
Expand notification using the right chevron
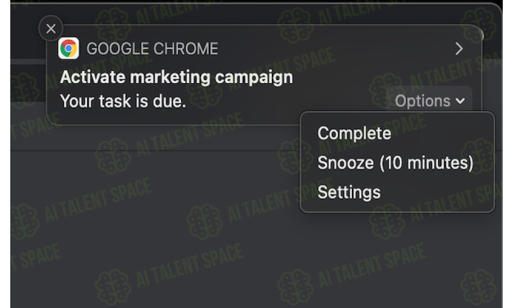(459, 49)
